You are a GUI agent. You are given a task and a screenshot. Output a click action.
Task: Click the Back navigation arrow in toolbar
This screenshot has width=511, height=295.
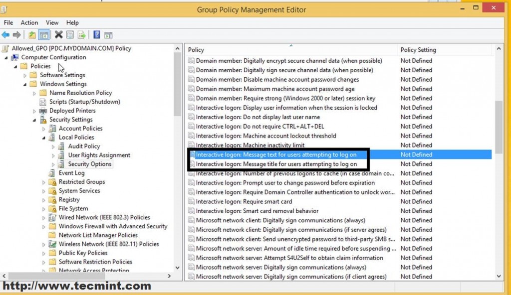point(5,35)
